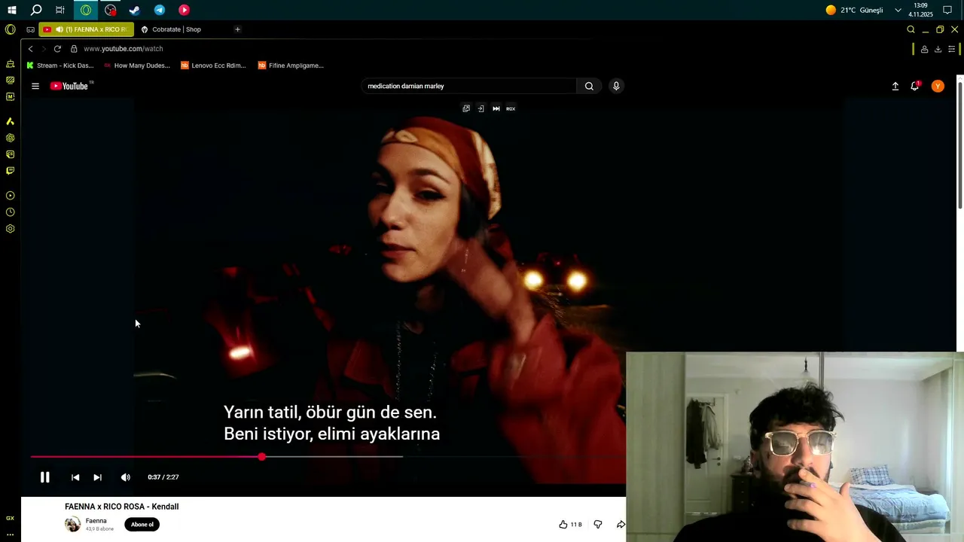Open the messenger chat icon in sidebar
The image size is (964, 542).
[10, 154]
